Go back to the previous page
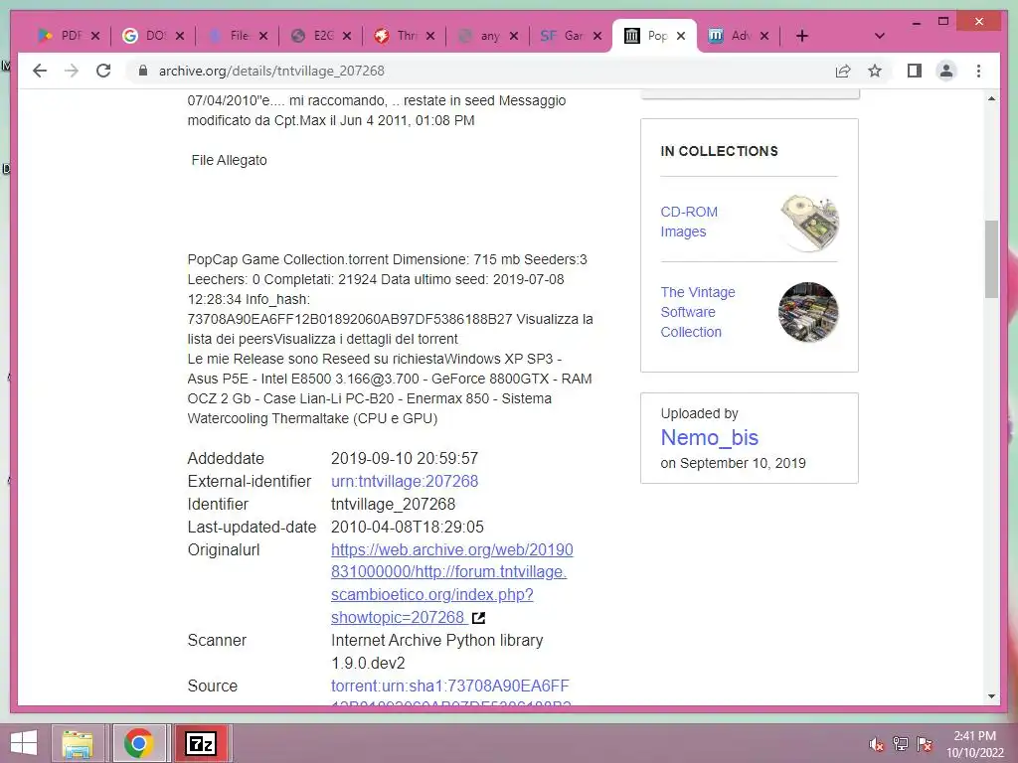 (40, 71)
